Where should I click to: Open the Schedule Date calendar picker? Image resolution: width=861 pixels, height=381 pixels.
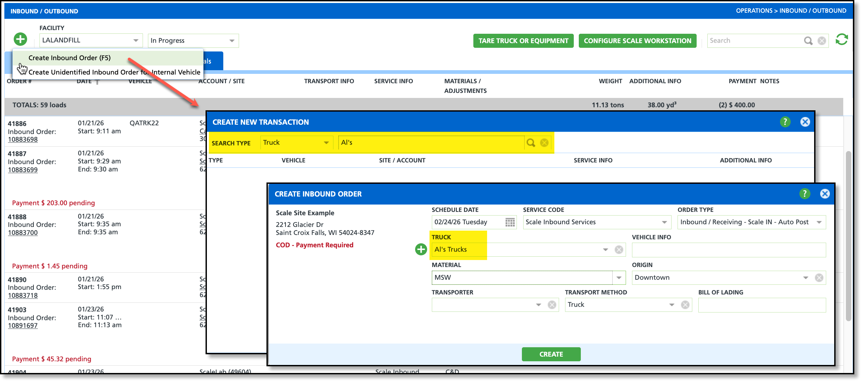point(510,222)
